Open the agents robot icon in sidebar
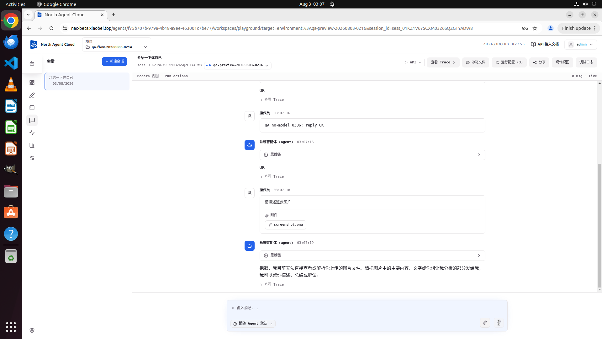 (32, 63)
